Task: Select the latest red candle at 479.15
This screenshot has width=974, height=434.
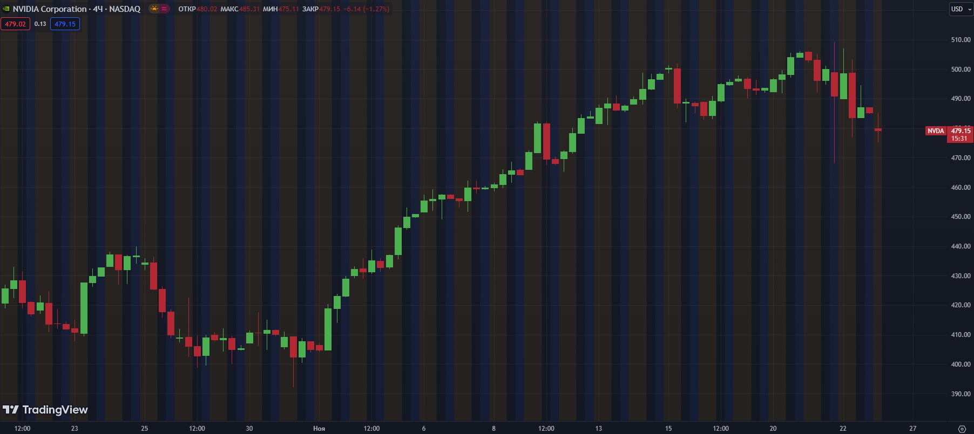Action: coord(878,129)
